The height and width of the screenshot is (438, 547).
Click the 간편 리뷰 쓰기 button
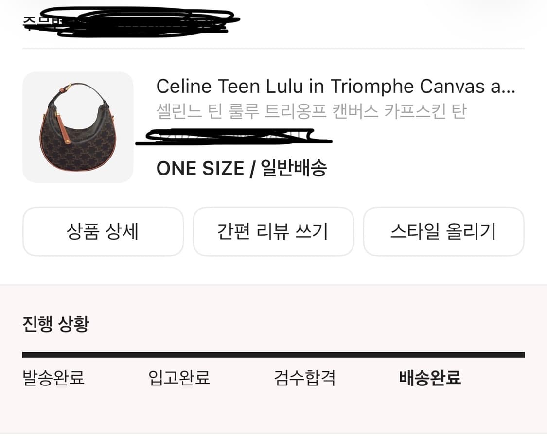[x=273, y=231]
